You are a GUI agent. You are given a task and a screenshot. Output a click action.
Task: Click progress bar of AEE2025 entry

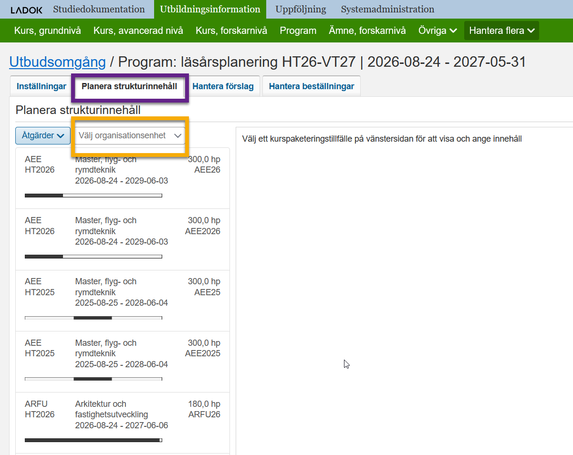tap(94, 379)
